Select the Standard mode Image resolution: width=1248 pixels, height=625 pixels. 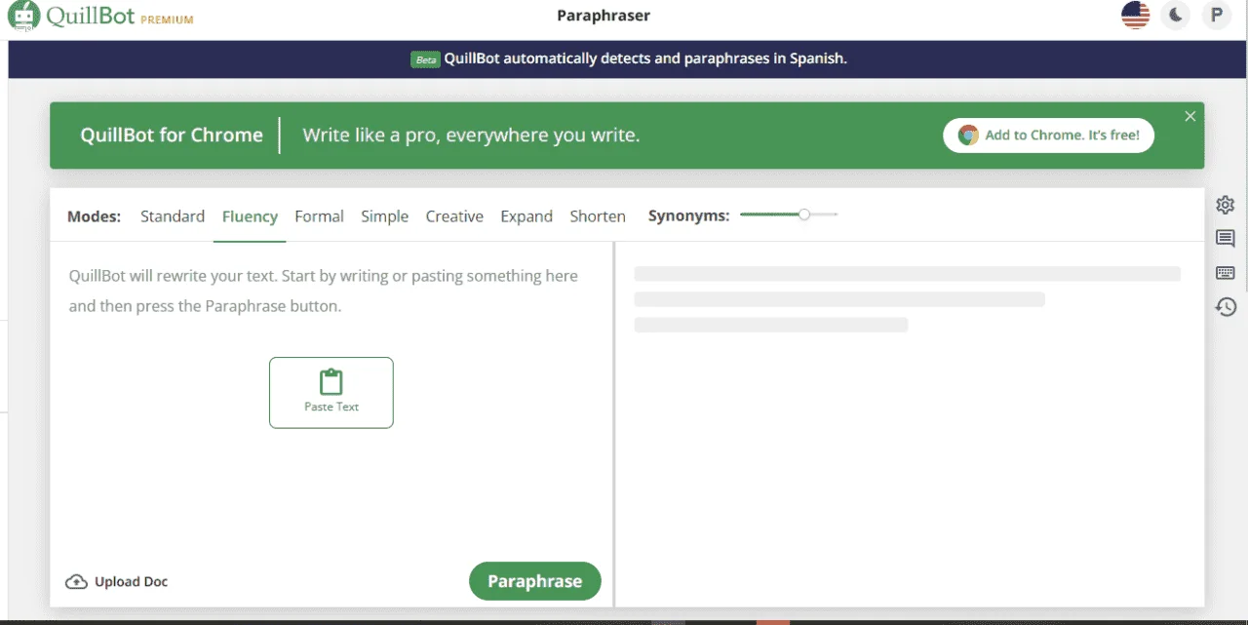[173, 216]
